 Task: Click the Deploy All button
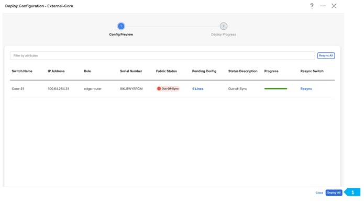click(334, 192)
